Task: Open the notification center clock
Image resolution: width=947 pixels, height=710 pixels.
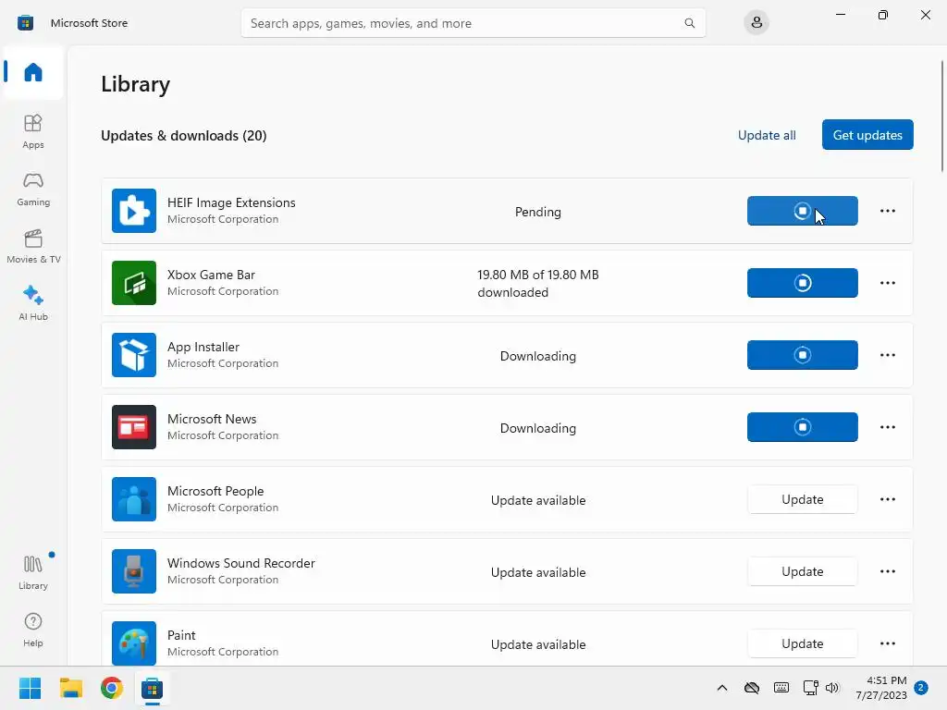Action: [x=881, y=688]
